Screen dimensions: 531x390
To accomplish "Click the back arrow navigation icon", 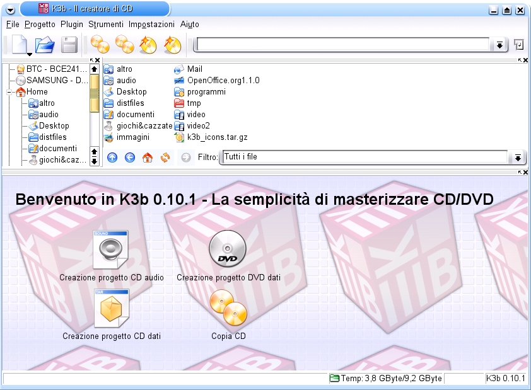I will click(130, 158).
